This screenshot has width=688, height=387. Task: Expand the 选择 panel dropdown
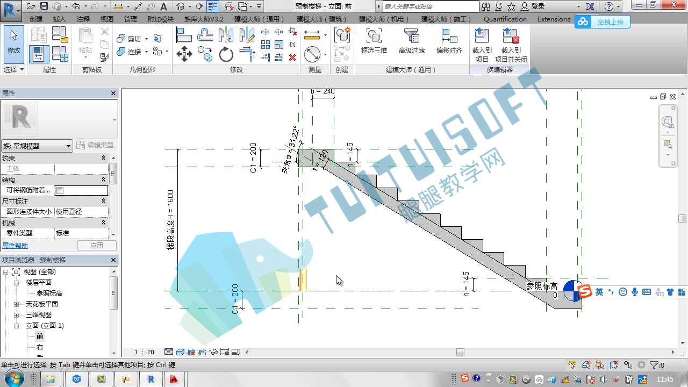pos(14,70)
